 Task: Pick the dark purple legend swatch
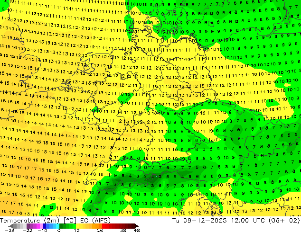[x=28, y=226]
